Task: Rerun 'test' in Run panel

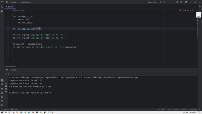Action: pos(6,74)
